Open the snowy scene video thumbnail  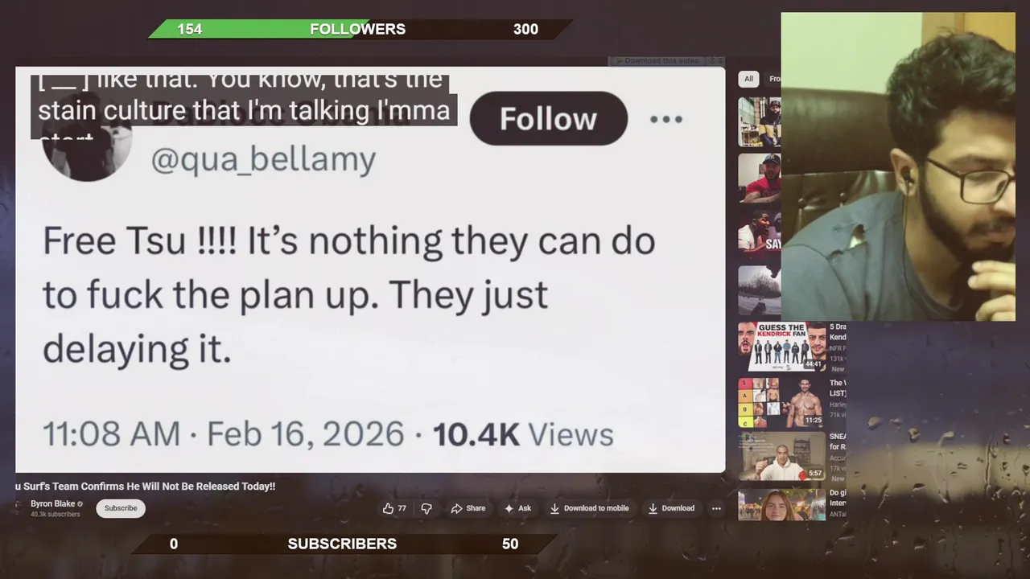[x=760, y=290]
